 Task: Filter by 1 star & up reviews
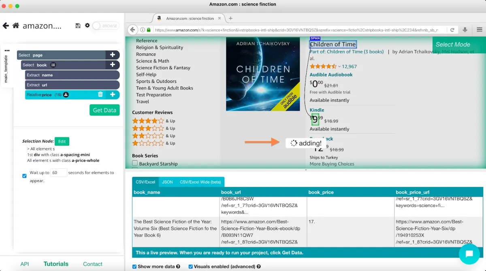coord(153,143)
